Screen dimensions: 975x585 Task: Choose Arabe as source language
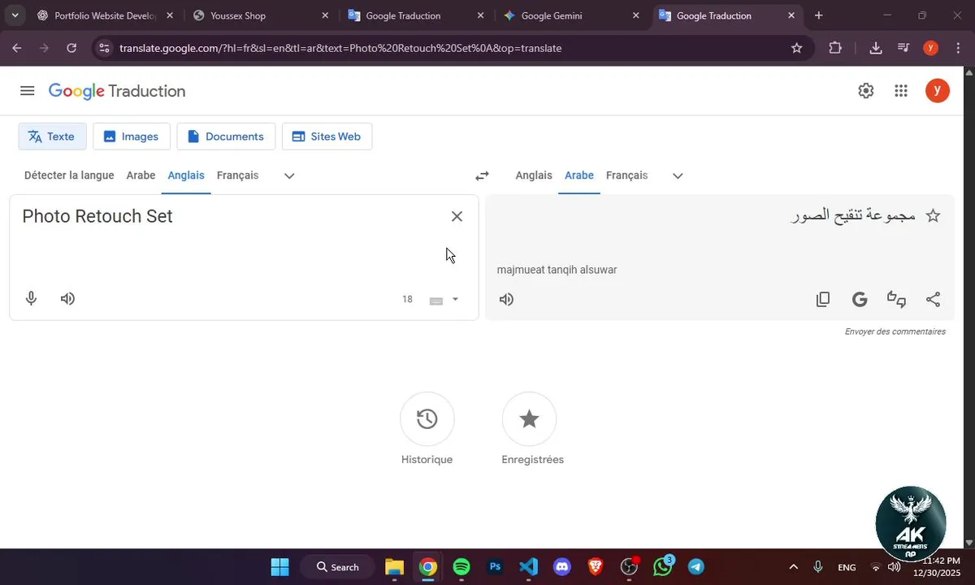(x=141, y=175)
